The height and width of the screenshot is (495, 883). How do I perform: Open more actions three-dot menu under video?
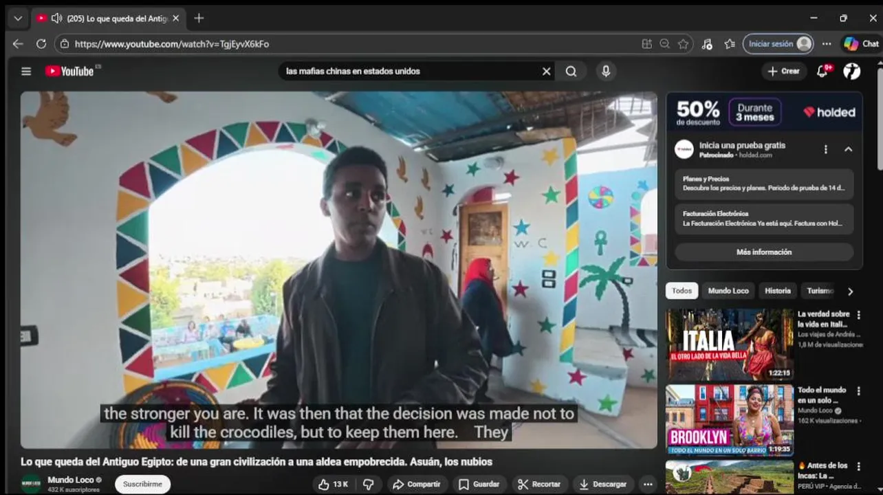[647, 484]
